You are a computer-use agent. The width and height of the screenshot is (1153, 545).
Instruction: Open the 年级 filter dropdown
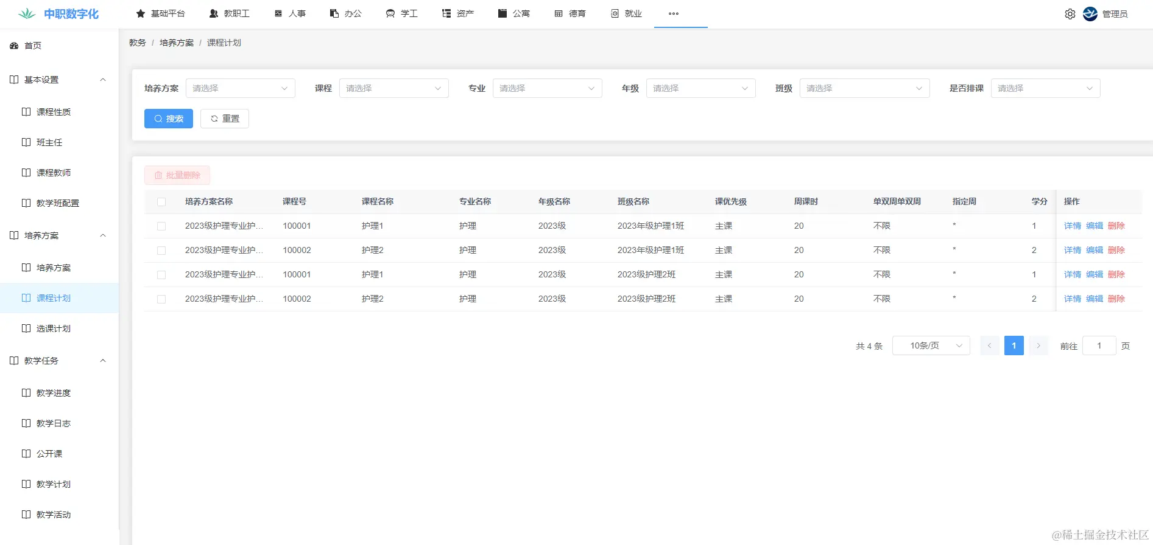(x=701, y=88)
